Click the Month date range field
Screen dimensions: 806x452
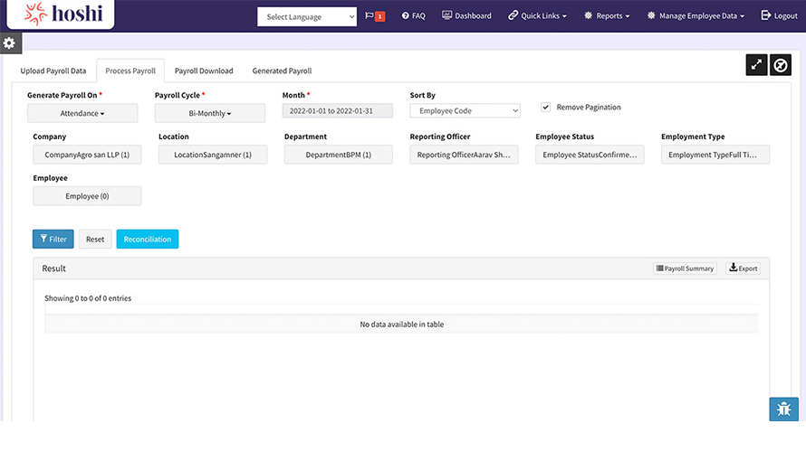point(338,110)
